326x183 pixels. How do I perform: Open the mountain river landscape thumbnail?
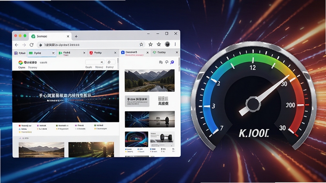coord(150,81)
